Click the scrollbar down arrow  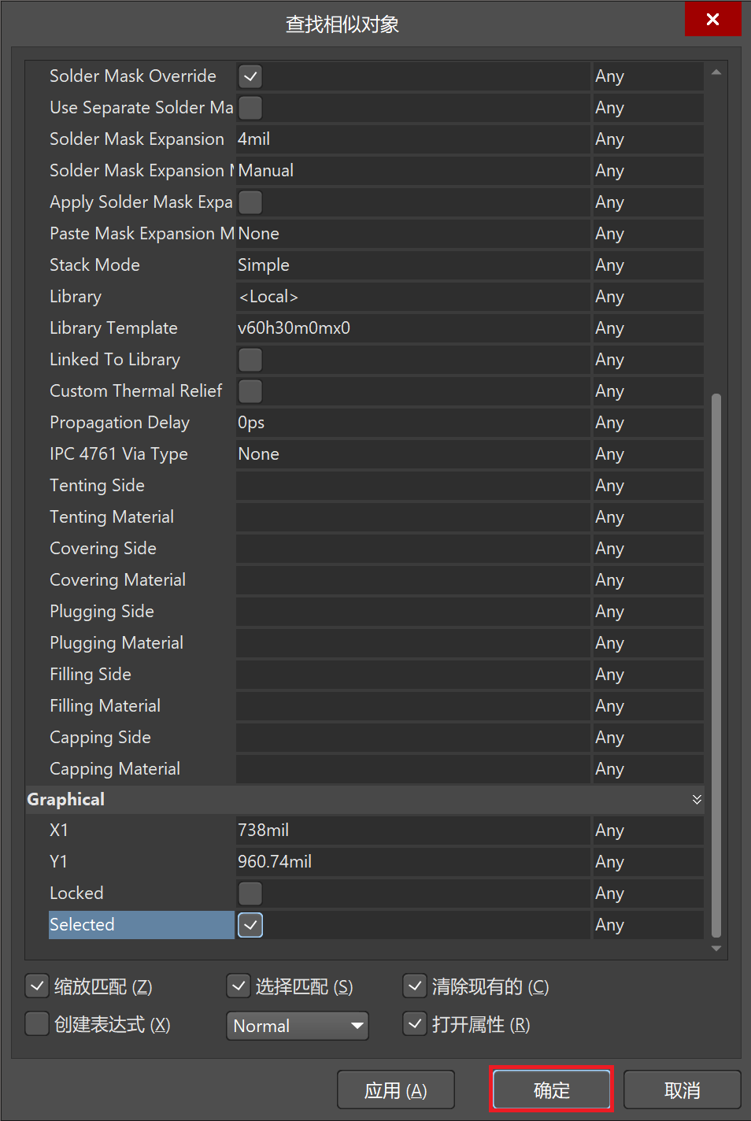point(716,949)
